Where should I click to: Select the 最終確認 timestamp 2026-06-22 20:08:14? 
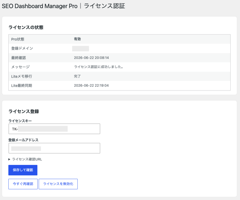coord(91,58)
